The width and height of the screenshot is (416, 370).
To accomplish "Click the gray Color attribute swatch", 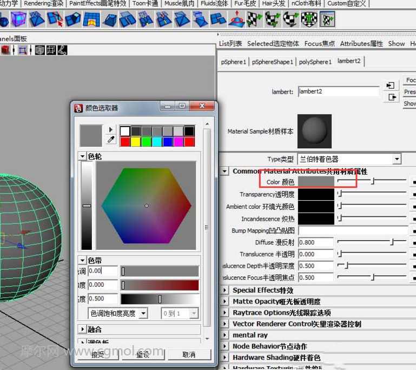I will point(316,182).
